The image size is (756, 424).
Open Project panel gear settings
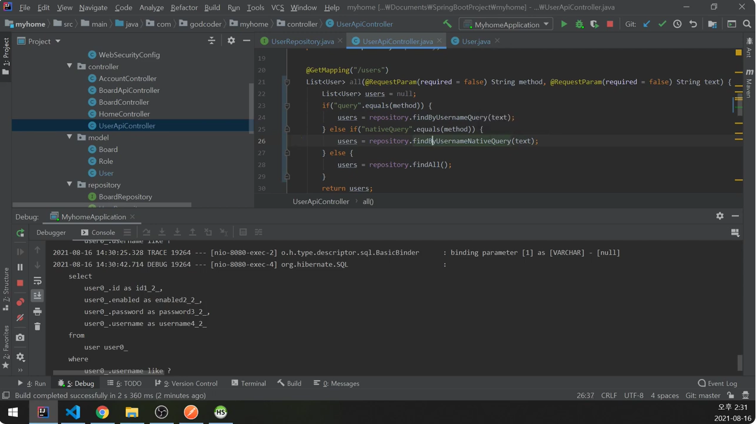pos(231,41)
